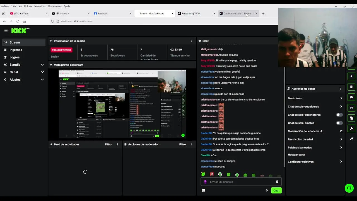Reload the browser page
Viewport: 357px width, 201px height.
coord(18,21)
